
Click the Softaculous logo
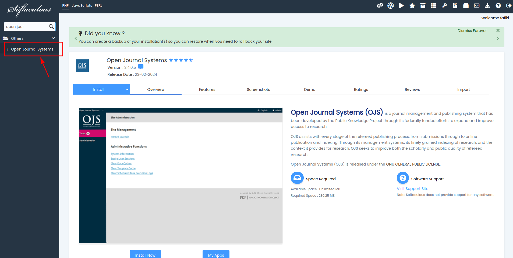click(x=30, y=10)
